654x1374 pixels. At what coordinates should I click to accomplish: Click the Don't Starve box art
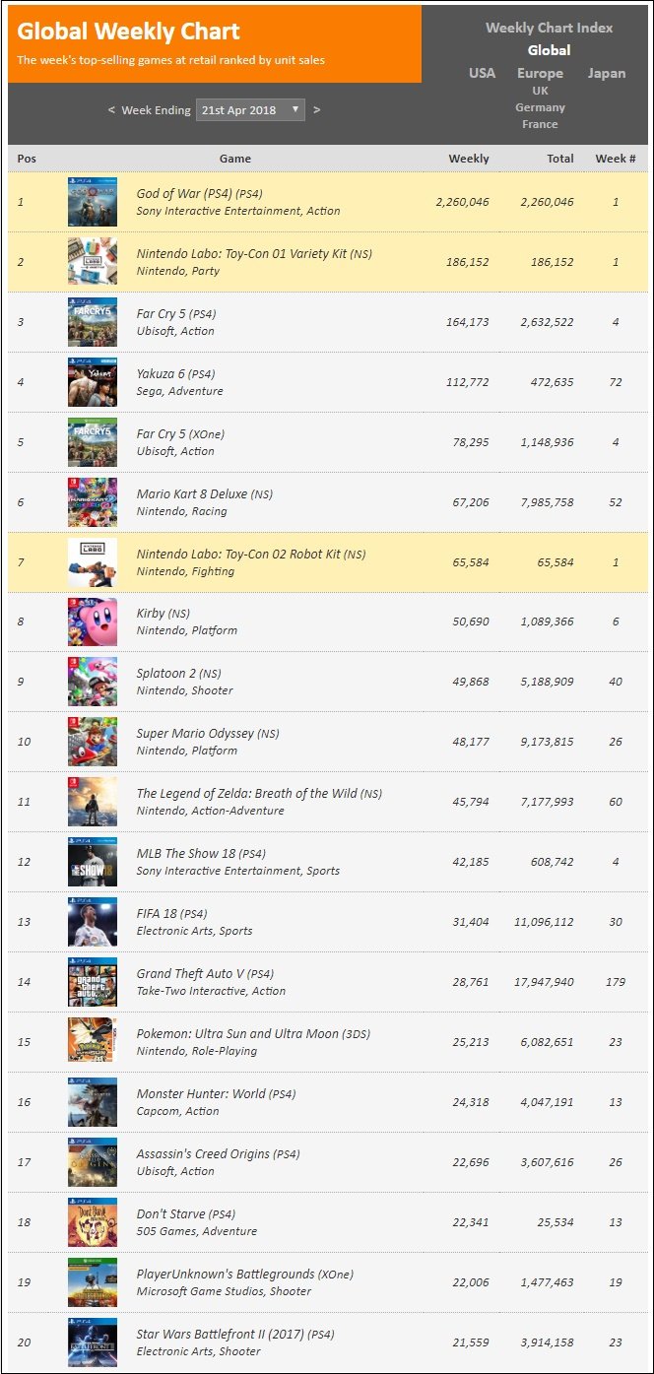point(93,1223)
